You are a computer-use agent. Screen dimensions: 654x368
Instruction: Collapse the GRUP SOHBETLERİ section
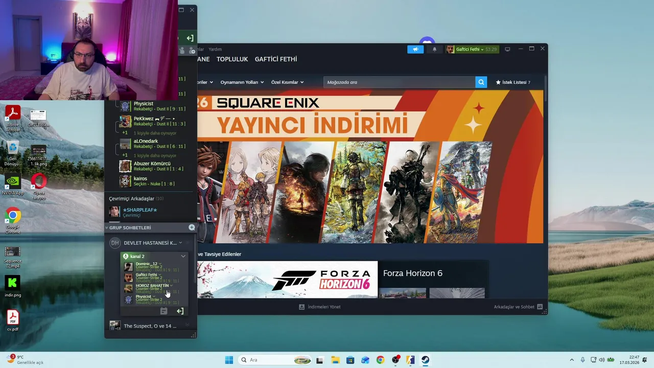[107, 227]
